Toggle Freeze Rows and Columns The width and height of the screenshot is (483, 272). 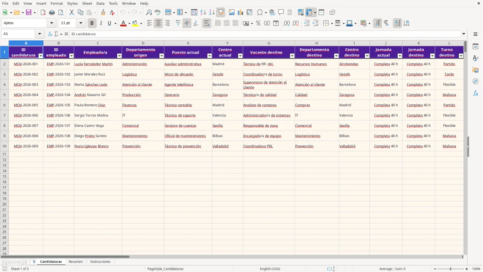[x=309, y=12]
